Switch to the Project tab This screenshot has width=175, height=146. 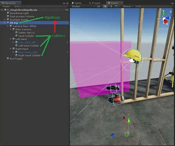(x=95, y=3)
